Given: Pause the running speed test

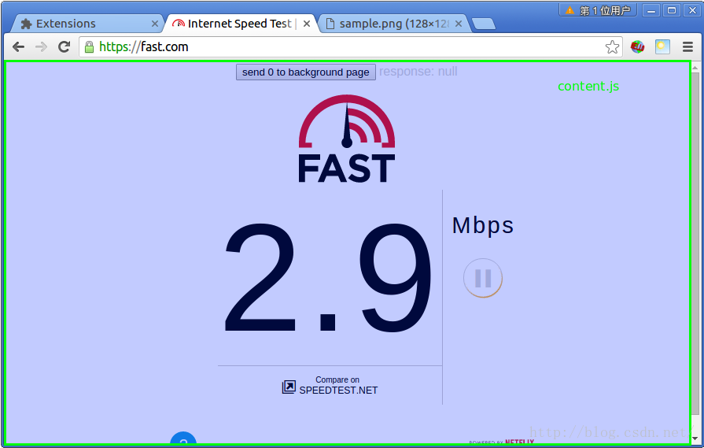Looking at the screenshot, I should (483, 278).
